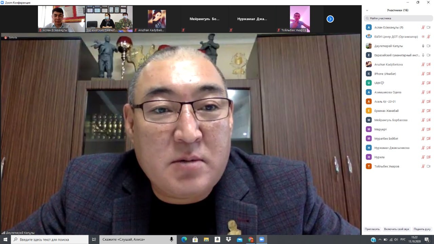Click camera icon for Тойлыбек Умаров
Image resolution: width=434 pixels, height=244 pixels.
428,166
